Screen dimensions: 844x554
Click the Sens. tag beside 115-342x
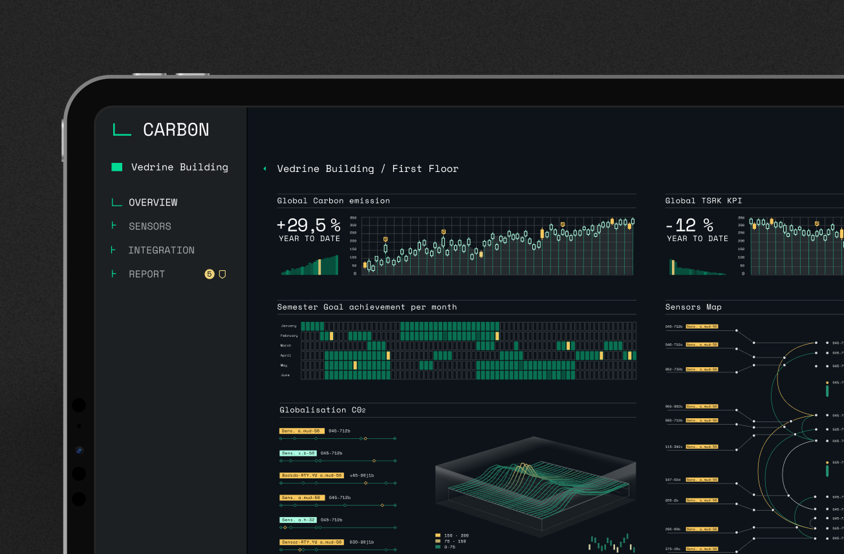pyautogui.click(x=702, y=447)
